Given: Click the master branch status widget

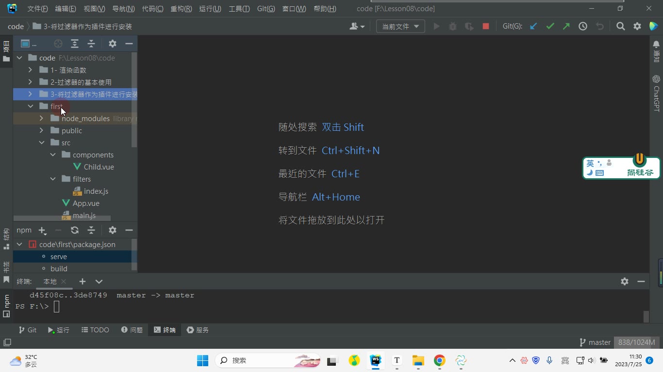Looking at the screenshot, I should click(595, 342).
